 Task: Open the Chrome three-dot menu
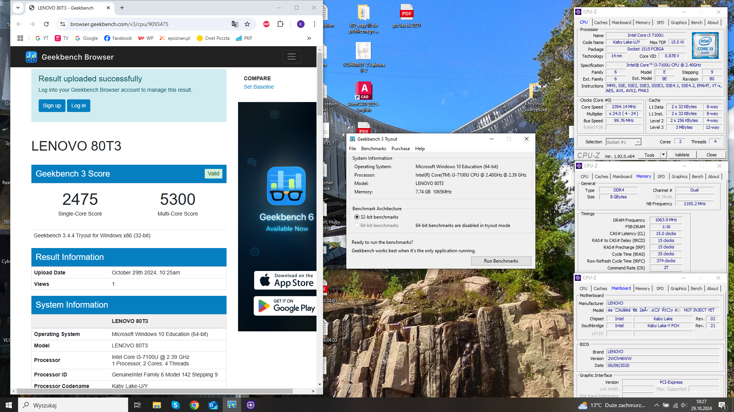coord(315,24)
